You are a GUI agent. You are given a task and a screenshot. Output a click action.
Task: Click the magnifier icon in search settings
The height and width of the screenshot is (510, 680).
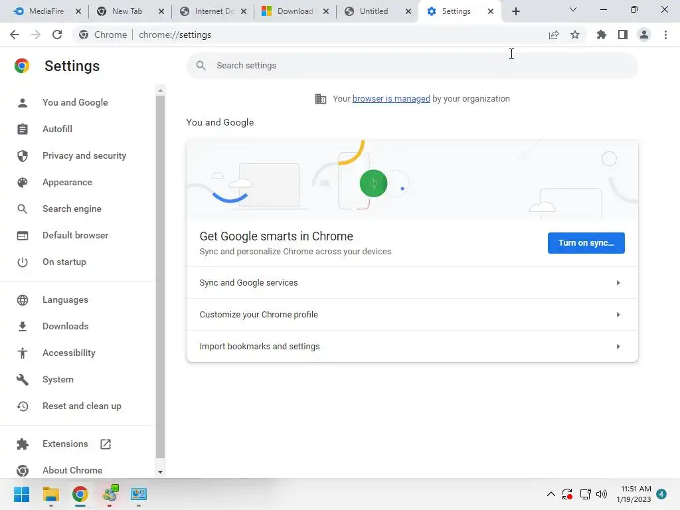201,66
